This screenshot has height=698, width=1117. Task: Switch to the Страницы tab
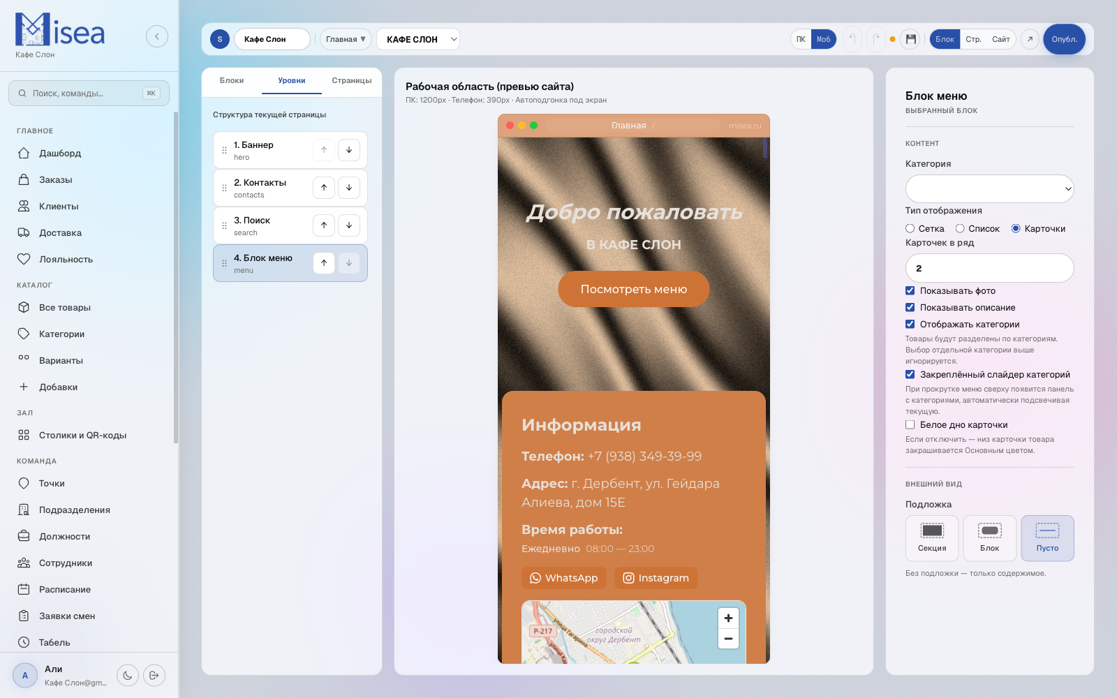point(351,80)
